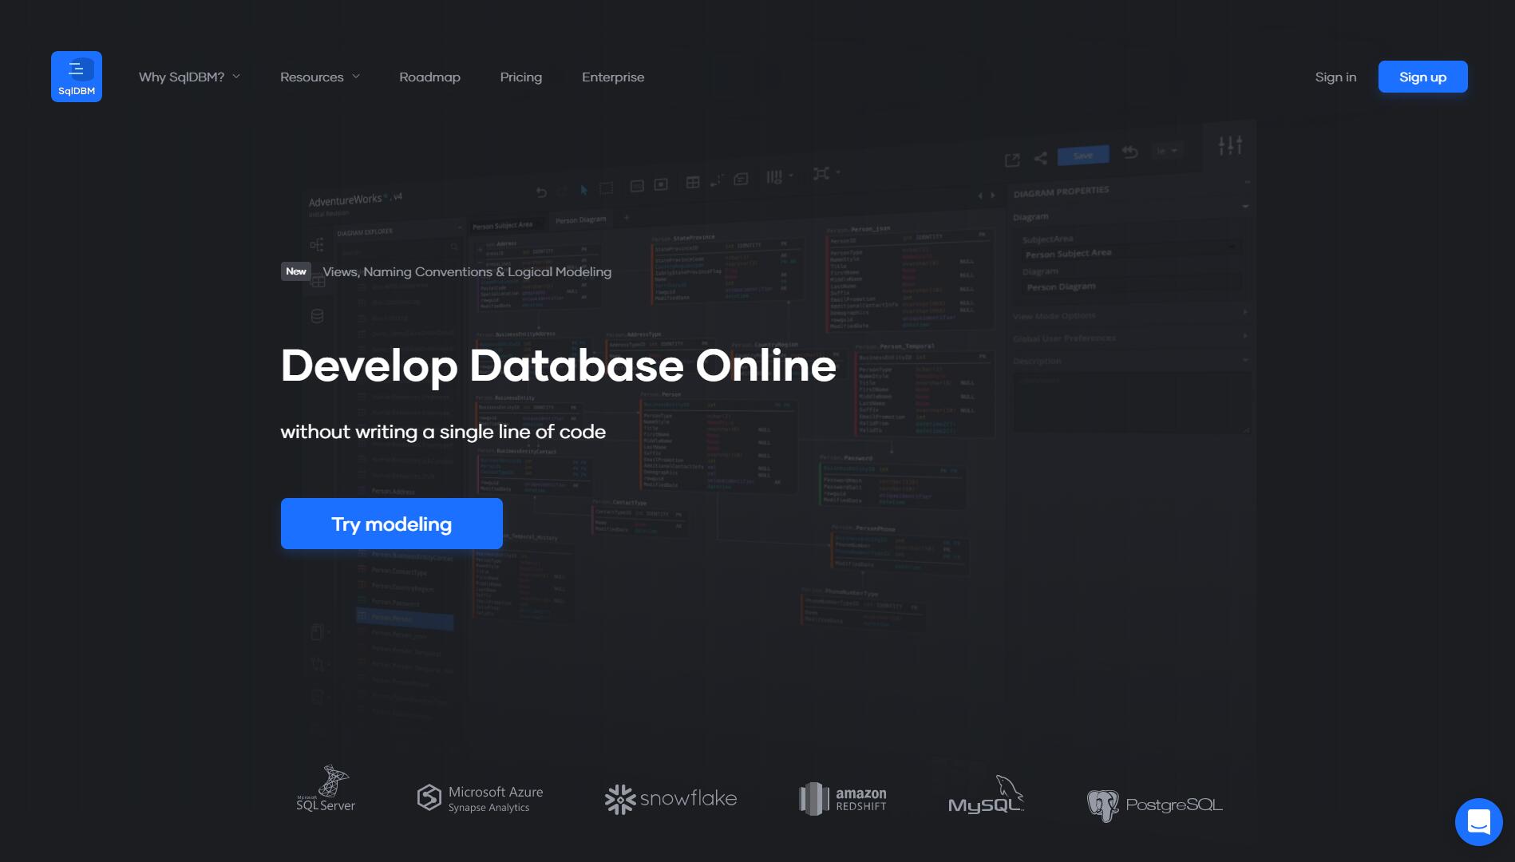Click the Snowflake logo
Image resolution: width=1515 pixels, height=862 pixels.
670,798
